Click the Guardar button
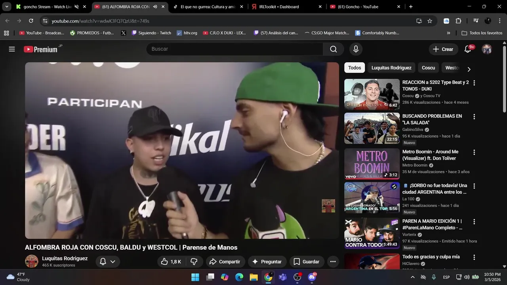This screenshot has width=507, height=285. pos(307,262)
